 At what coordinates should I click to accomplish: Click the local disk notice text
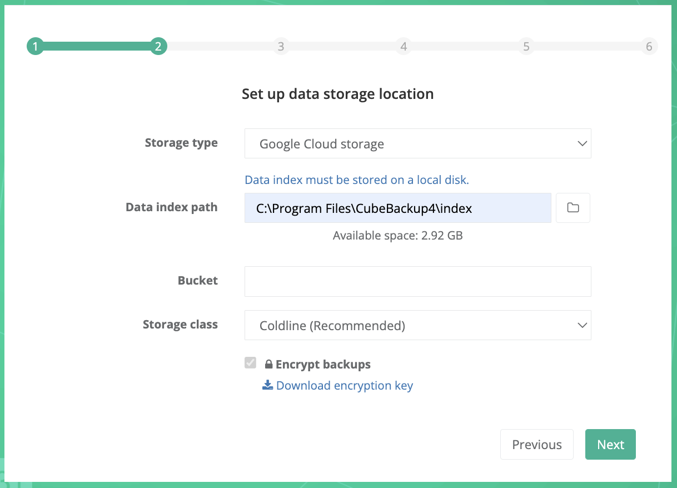[x=357, y=180]
